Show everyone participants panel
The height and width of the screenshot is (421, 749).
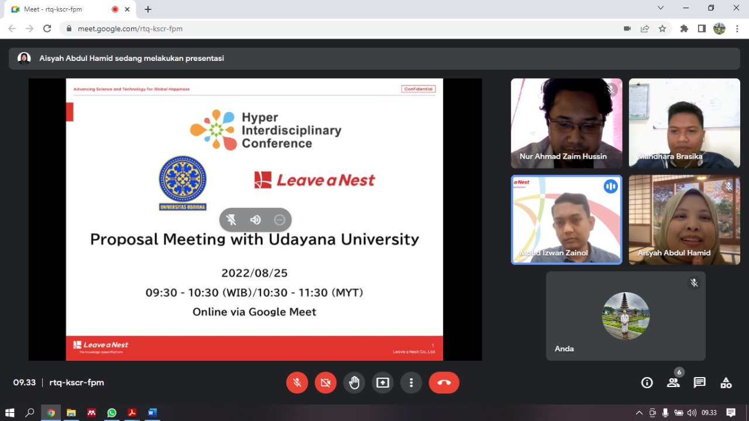pos(674,382)
